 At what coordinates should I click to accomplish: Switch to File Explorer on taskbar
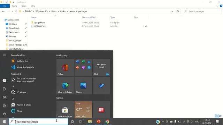pos(90,122)
